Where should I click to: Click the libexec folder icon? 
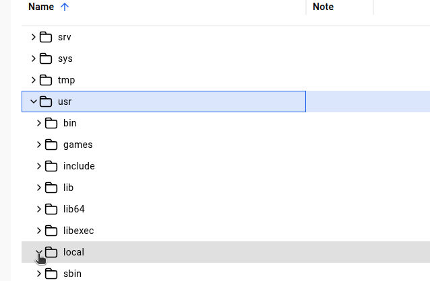click(x=51, y=231)
